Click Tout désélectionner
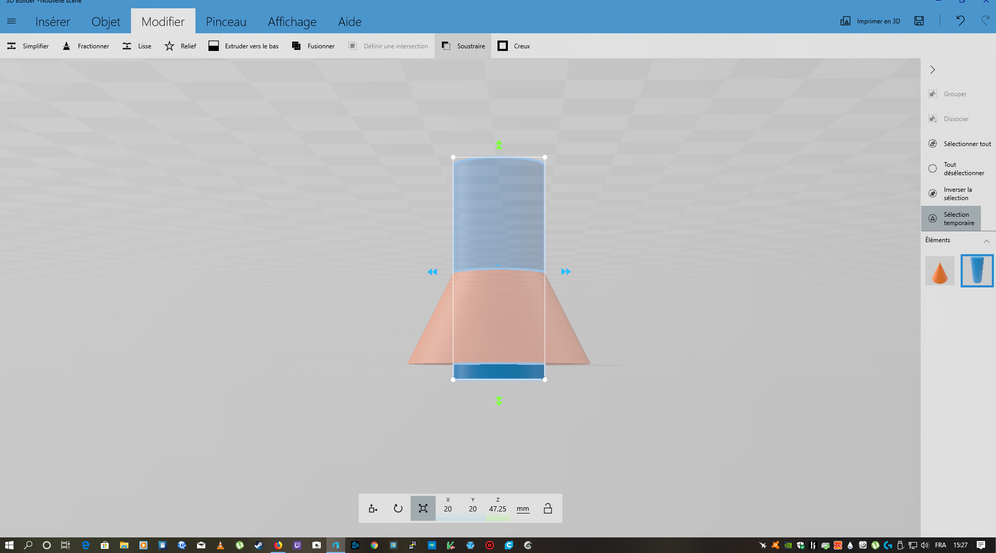Image resolution: width=996 pixels, height=553 pixels. [956, 169]
